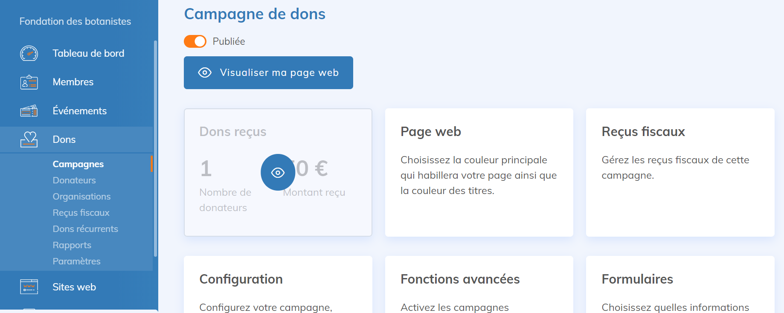Click the sidebar vertical scrollbar

[x=155, y=148]
